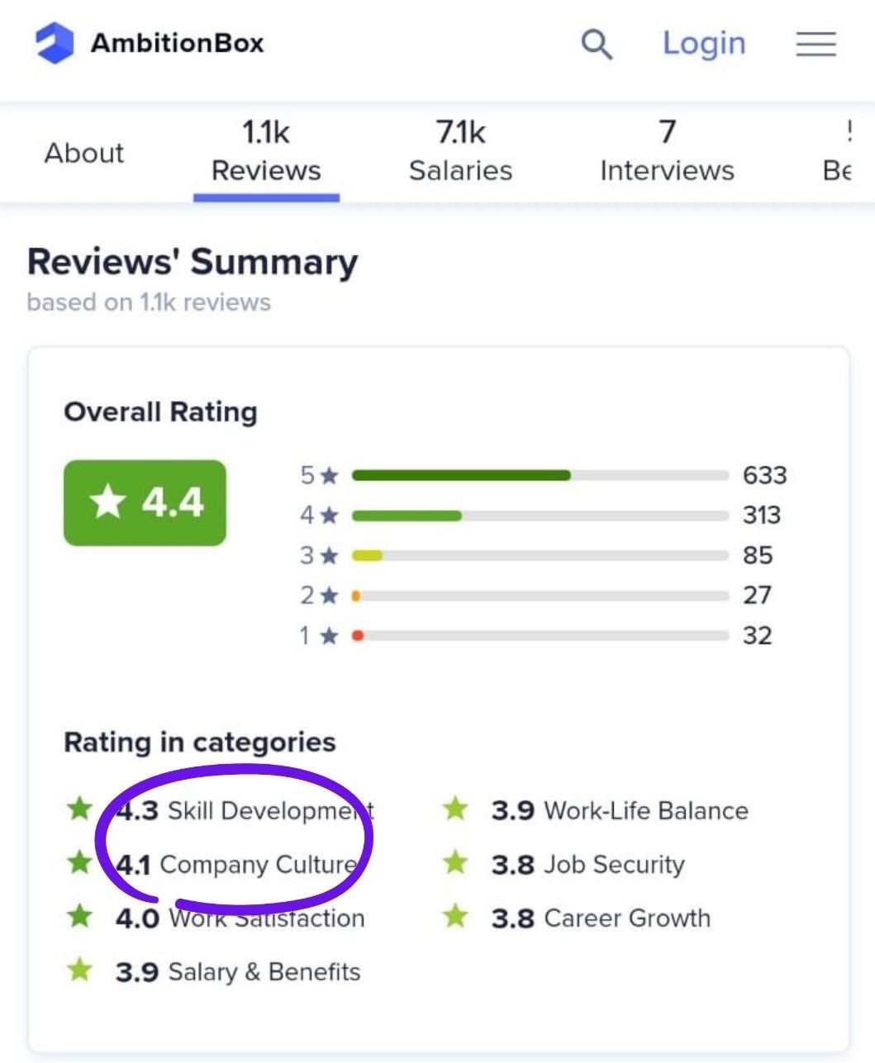The width and height of the screenshot is (875, 1063).
Task: Click the green 4.4 overall rating badge
Action: (x=145, y=502)
